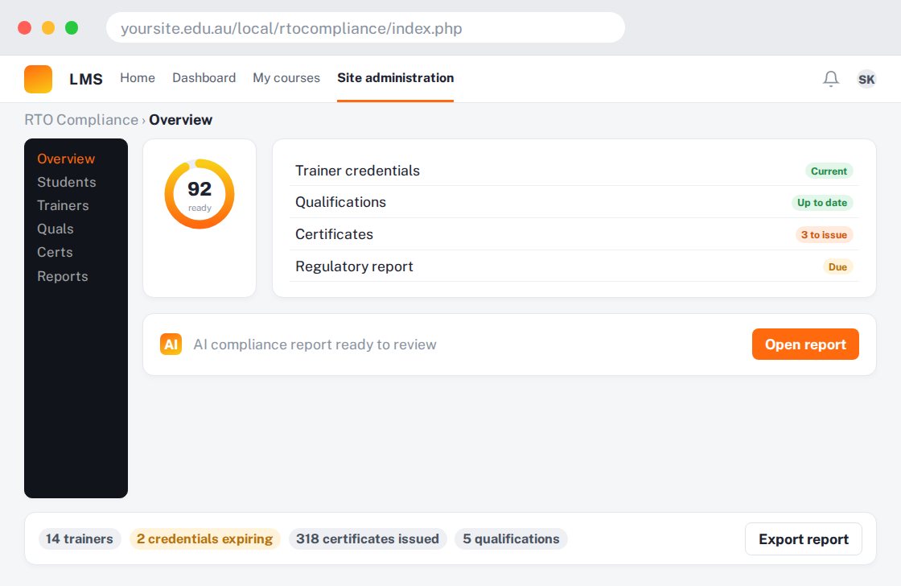Select the Site administration tab
Image resolution: width=901 pixels, height=586 pixels.
[395, 77]
